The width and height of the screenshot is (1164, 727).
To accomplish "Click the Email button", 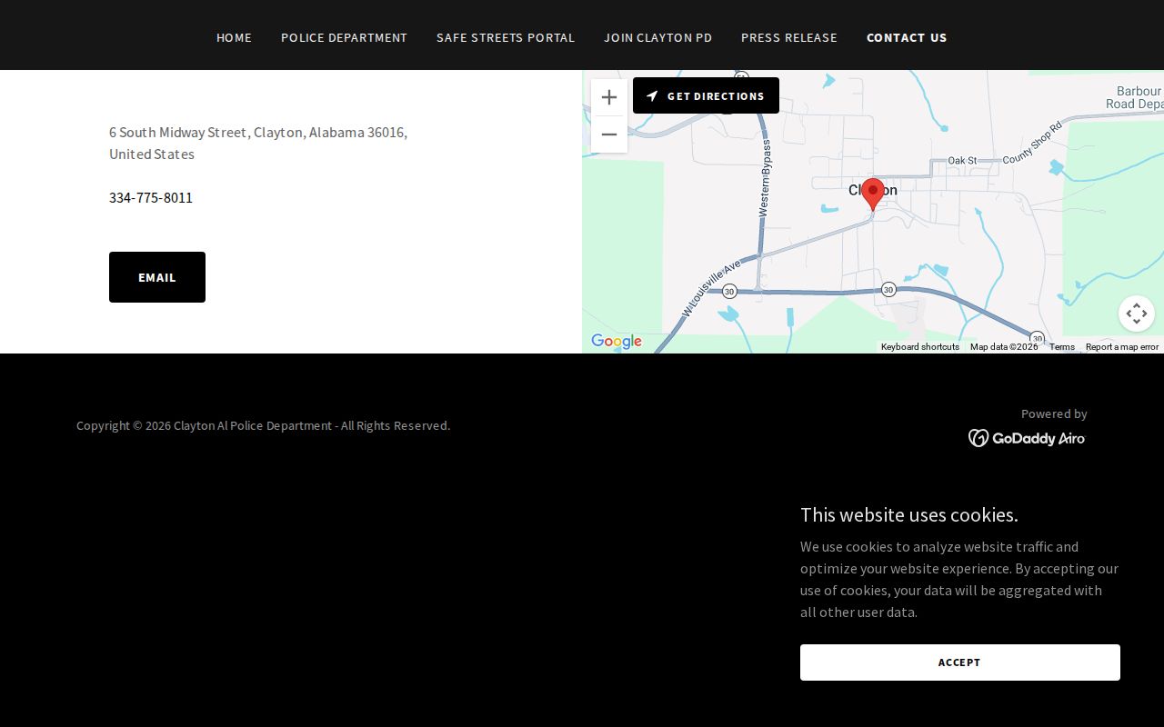I will tap(157, 277).
